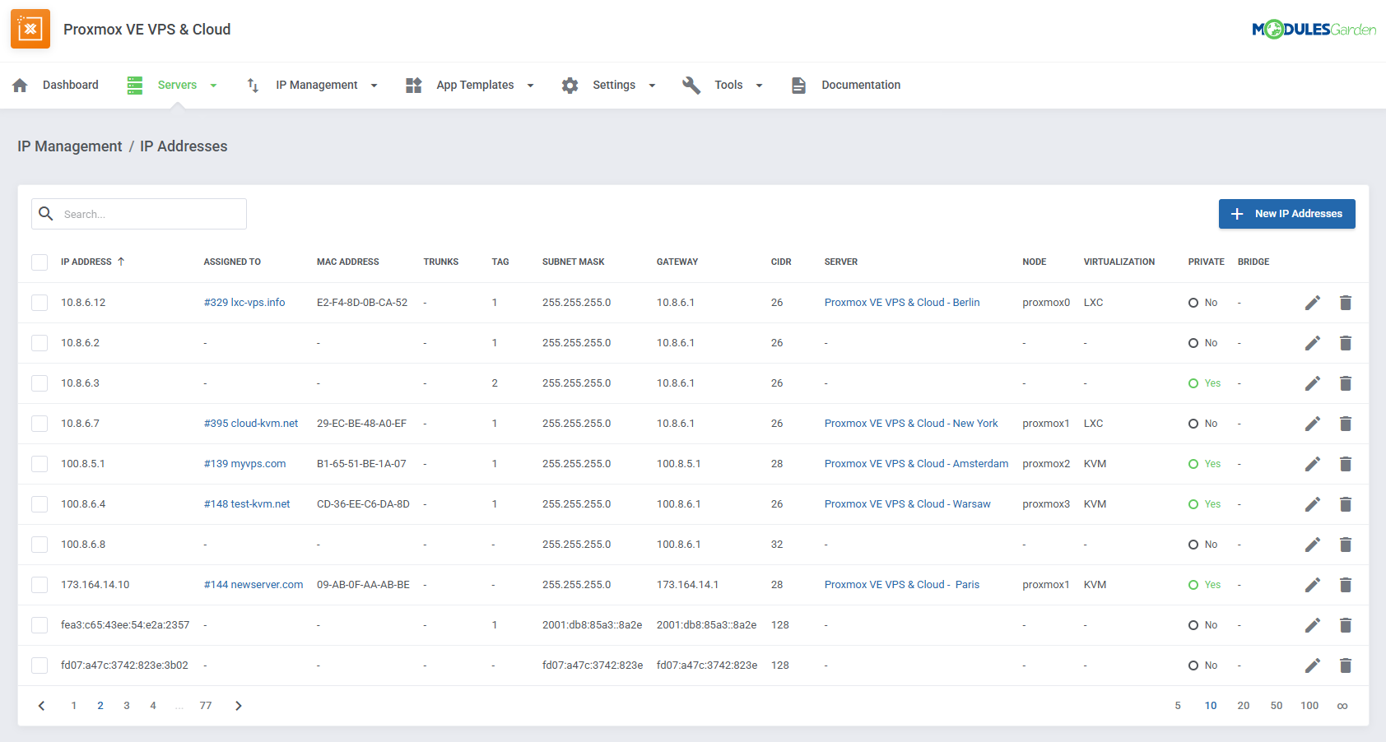Open the App Templates dropdown
The image size is (1386, 742).
(x=530, y=85)
